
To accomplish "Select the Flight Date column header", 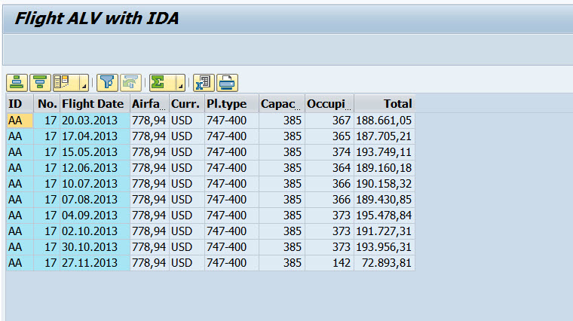I will tap(93, 104).
